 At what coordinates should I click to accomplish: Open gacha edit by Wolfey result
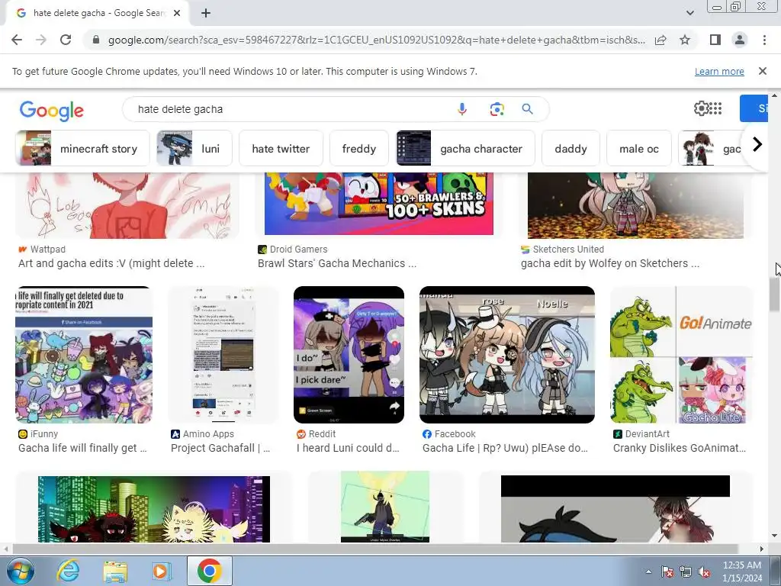(x=610, y=263)
